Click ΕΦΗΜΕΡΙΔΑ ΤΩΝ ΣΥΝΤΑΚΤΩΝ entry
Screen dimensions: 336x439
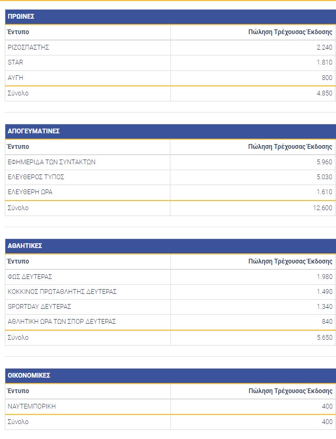coord(52,162)
